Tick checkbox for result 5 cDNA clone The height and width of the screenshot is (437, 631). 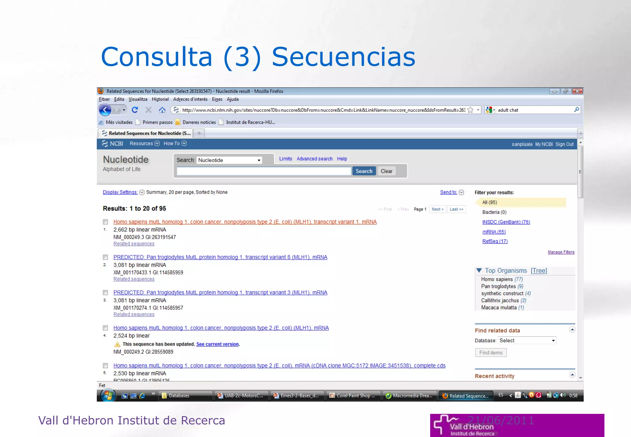point(105,366)
